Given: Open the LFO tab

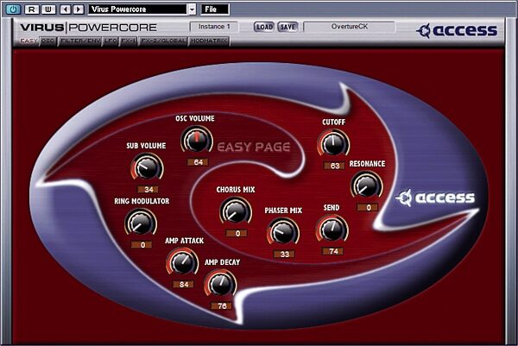Looking at the screenshot, I should pos(111,41).
